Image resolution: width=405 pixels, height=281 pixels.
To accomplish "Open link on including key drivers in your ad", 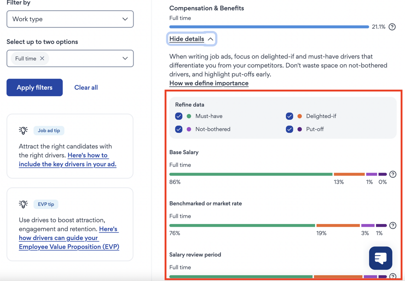I will click(x=67, y=160).
